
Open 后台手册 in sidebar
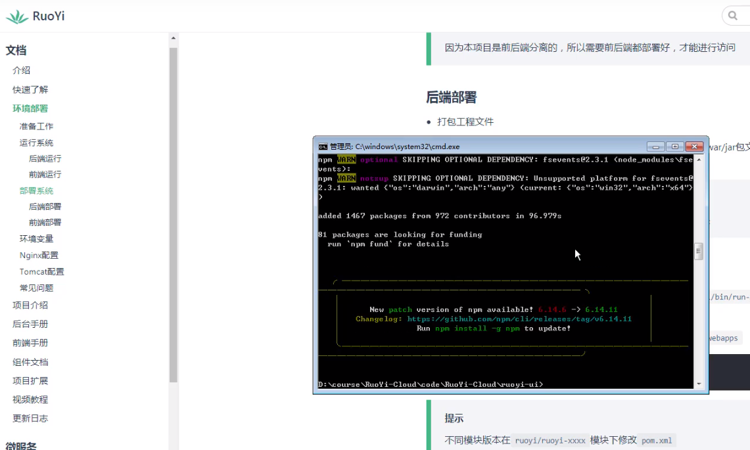coord(30,325)
